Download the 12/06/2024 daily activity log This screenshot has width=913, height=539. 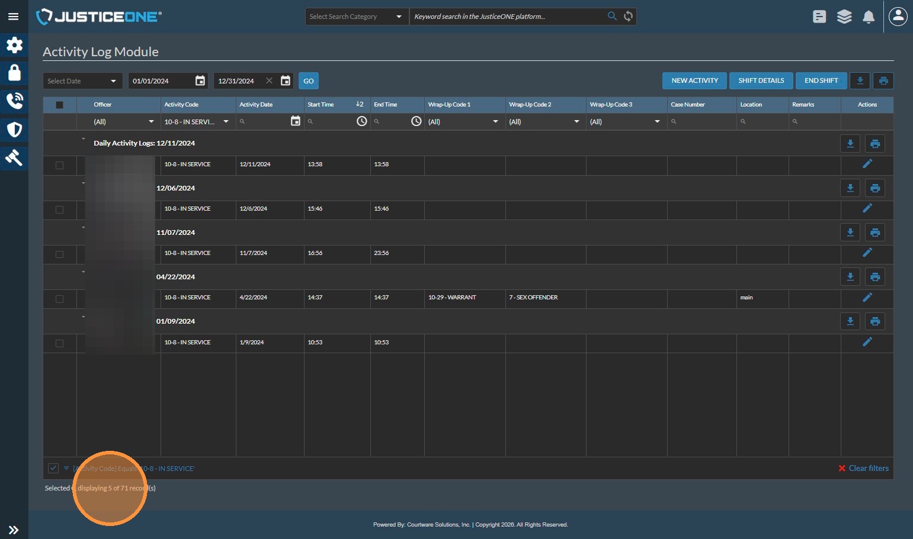point(850,188)
